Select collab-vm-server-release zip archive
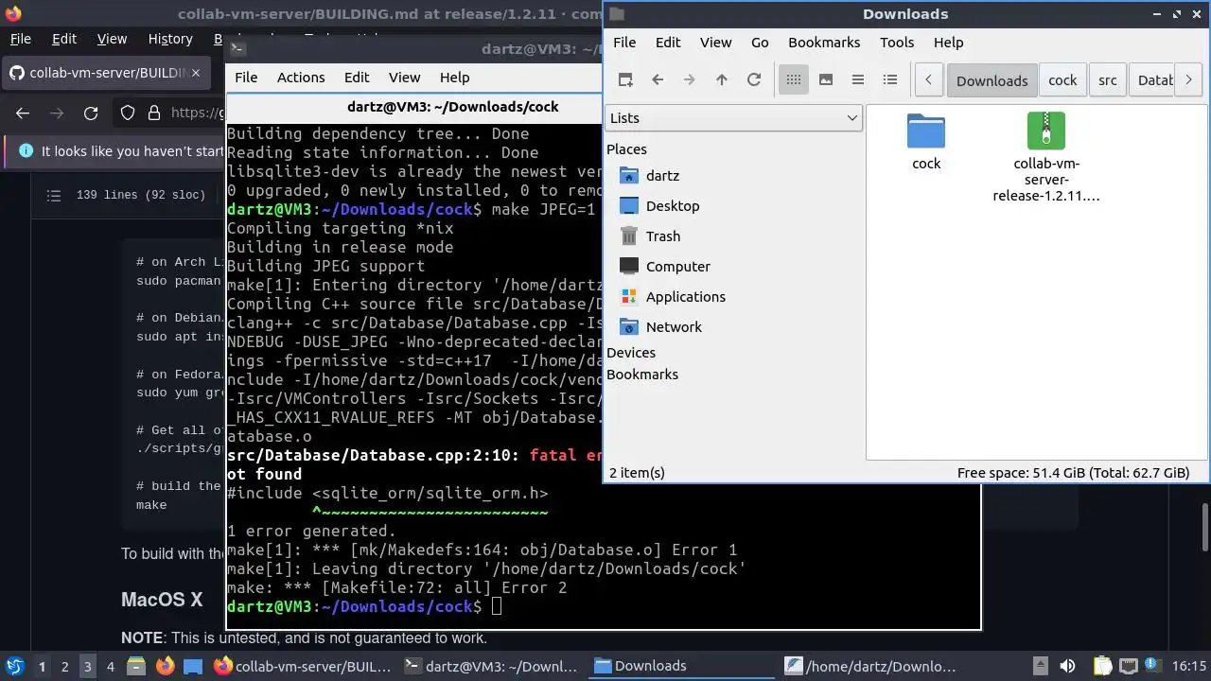The width and height of the screenshot is (1211, 681). pos(1046,131)
